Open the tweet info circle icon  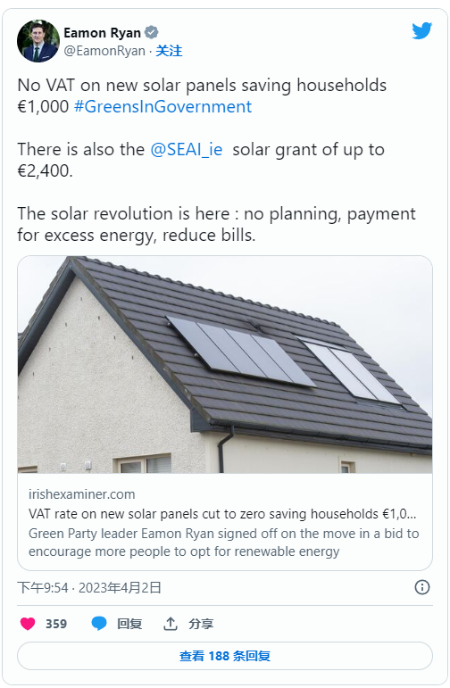[422, 587]
